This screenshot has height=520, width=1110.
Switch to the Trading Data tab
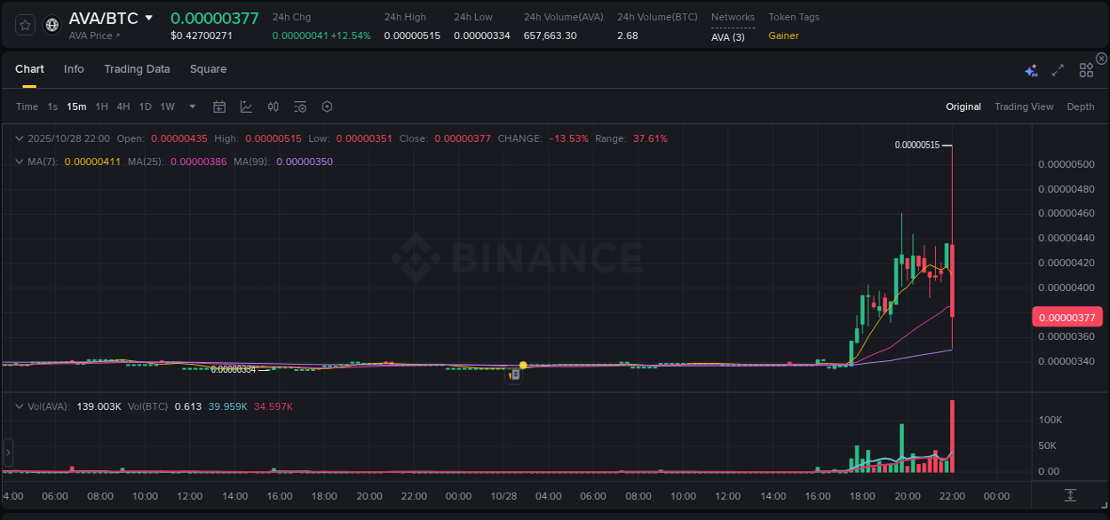pyautogui.click(x=137, y=69)
